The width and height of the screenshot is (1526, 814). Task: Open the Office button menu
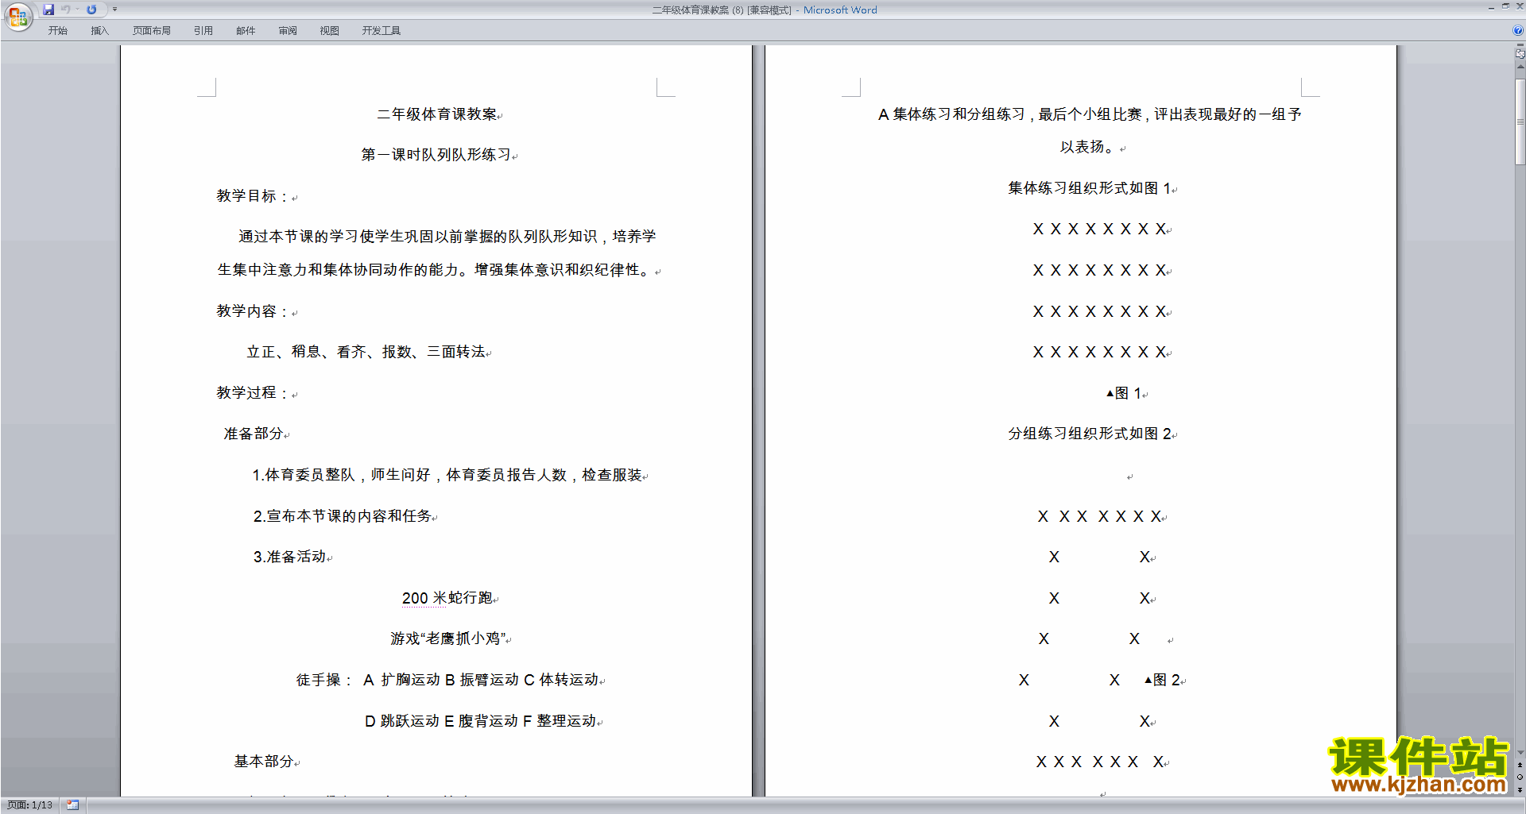17,16
